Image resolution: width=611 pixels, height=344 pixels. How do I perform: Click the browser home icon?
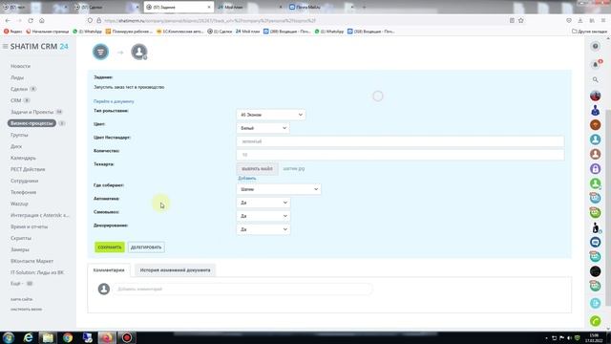pyautogui.click(x=42, y=20)
